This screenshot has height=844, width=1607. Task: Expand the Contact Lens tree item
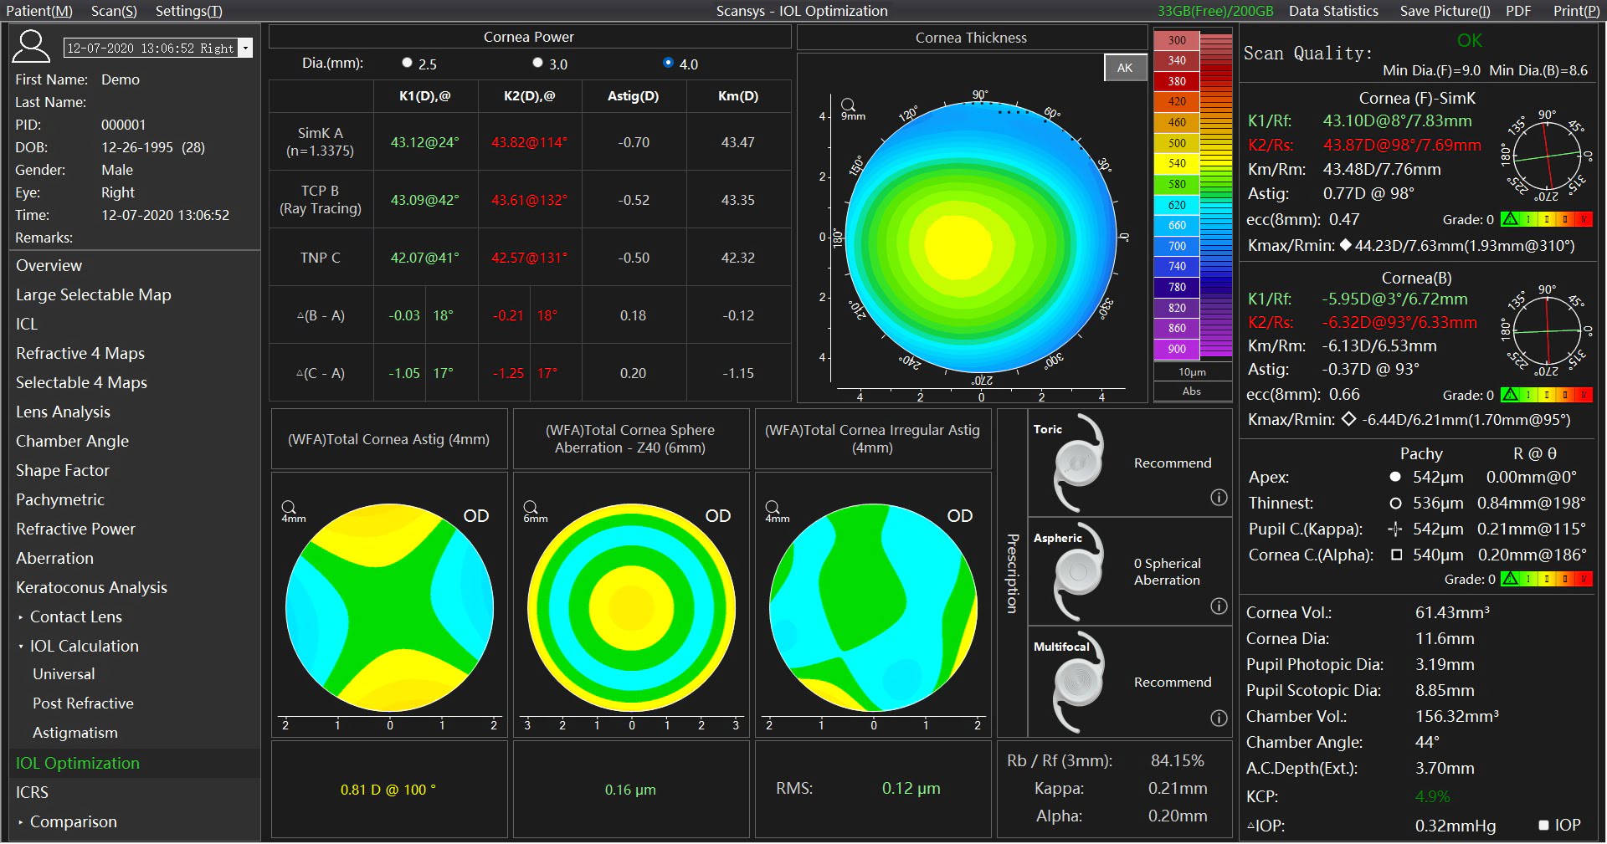pos(21,617)
